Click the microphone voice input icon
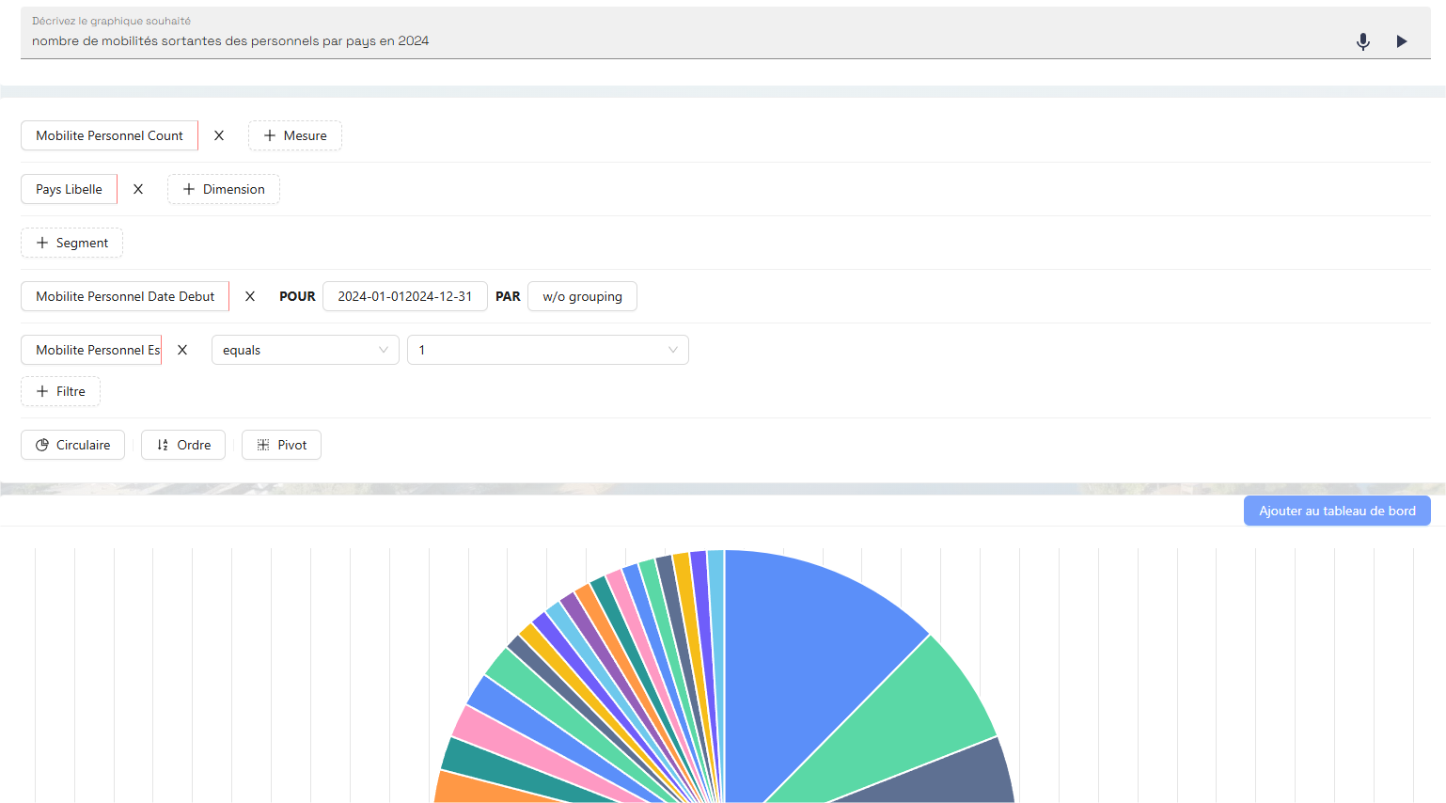 pos(1362,41)
